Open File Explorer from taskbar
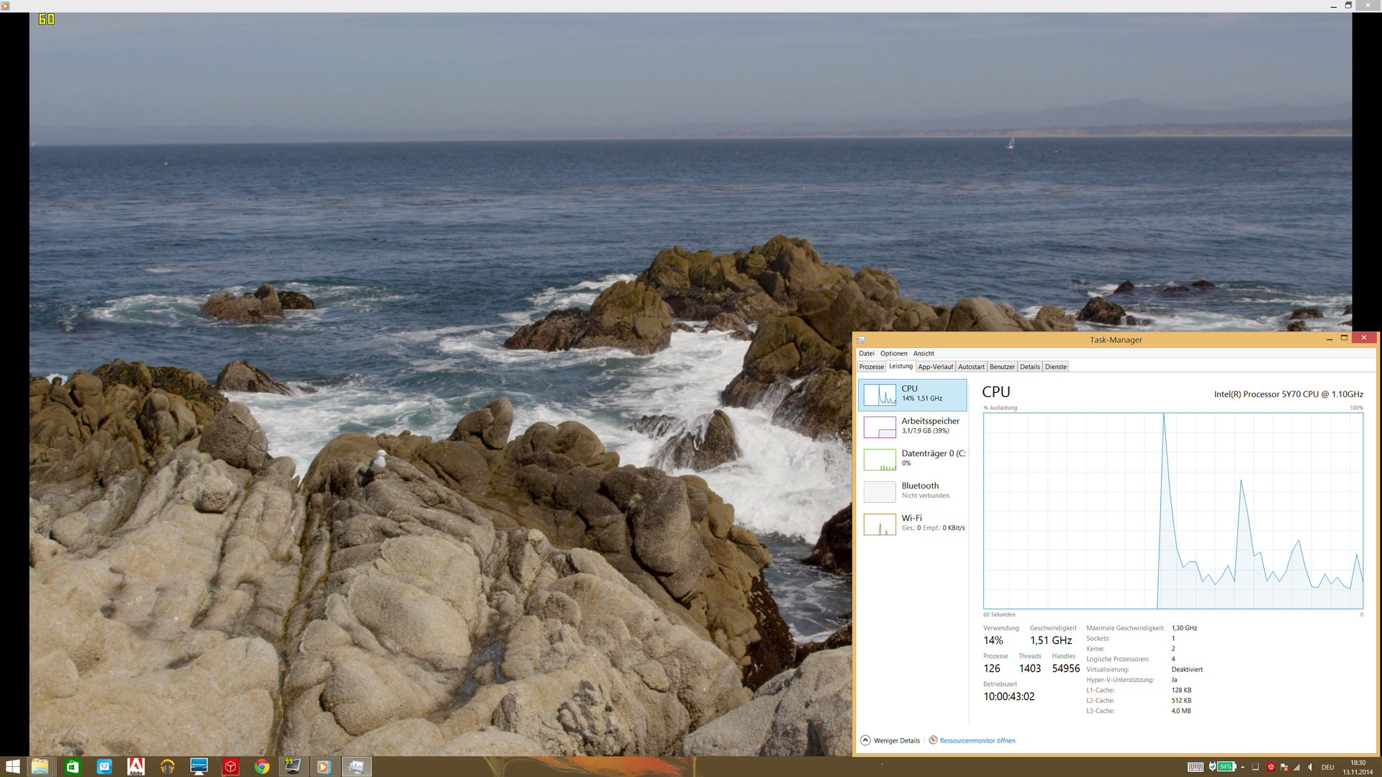The image size is (1382, 777). click(x=40, y=767)
